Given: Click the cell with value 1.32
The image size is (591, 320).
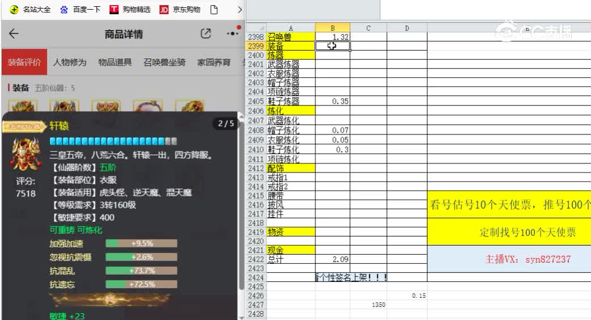Looking at the screenshot, I should click(332, 37).
